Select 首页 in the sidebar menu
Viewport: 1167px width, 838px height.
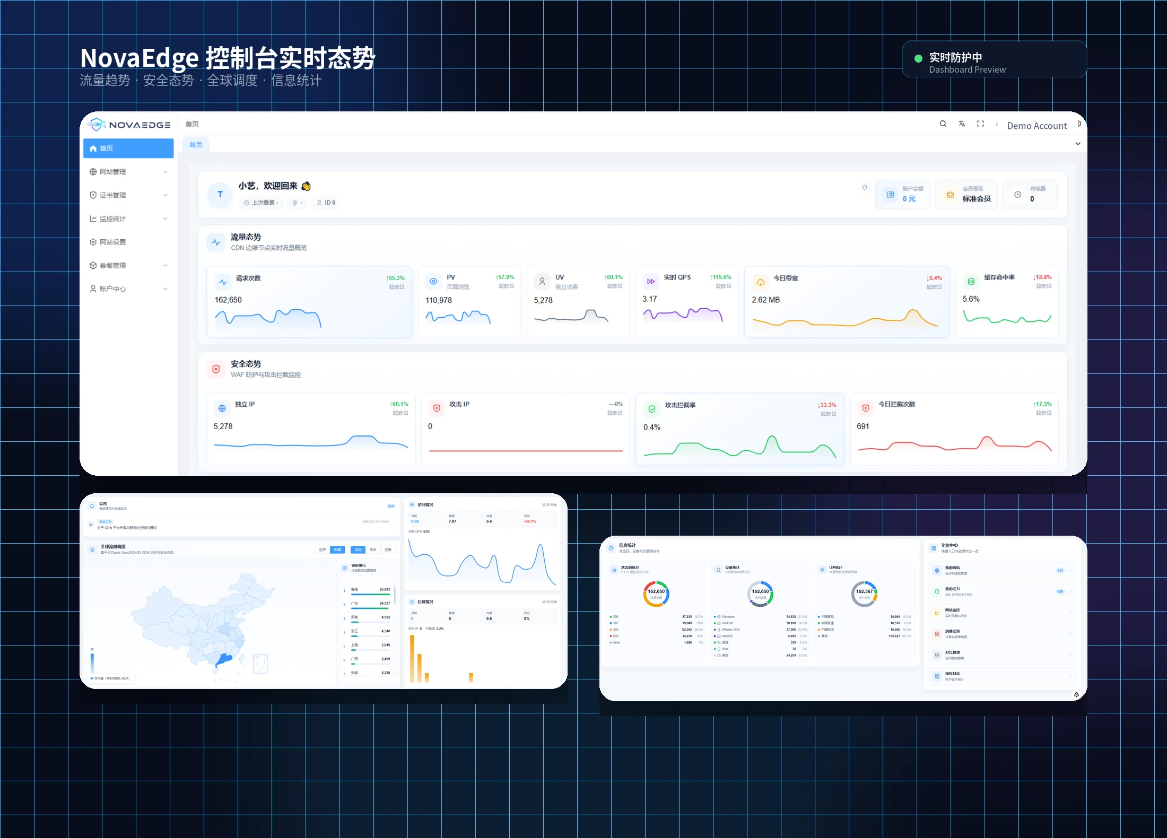128,149
